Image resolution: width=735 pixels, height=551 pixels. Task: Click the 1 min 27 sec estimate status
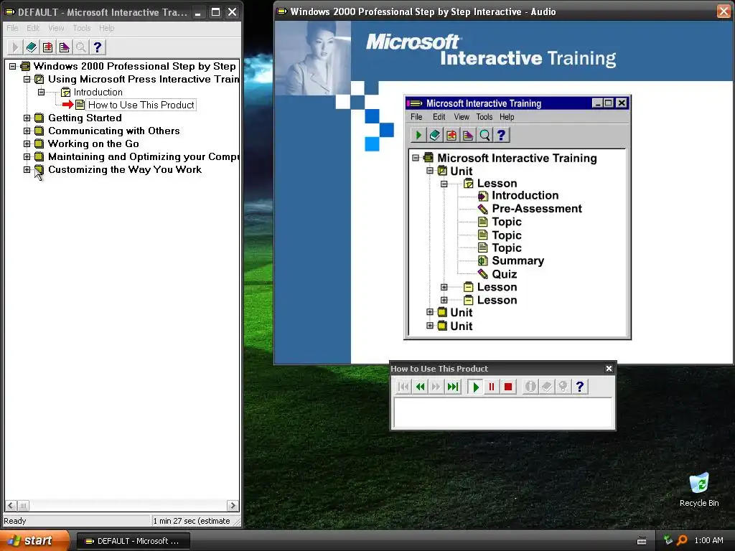(x=192, y=521)
